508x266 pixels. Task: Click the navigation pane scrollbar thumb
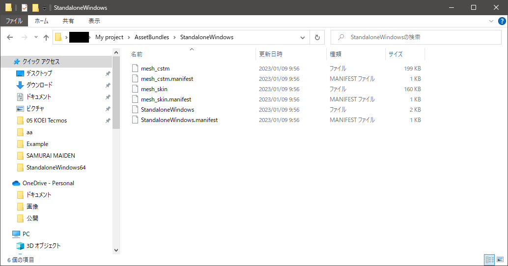coord(116,93)
